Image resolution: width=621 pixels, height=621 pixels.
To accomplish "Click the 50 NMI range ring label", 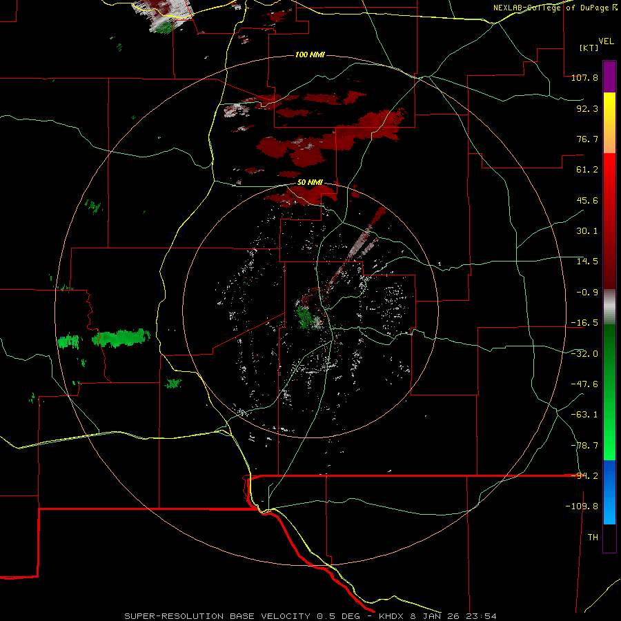I will [310, 183].
